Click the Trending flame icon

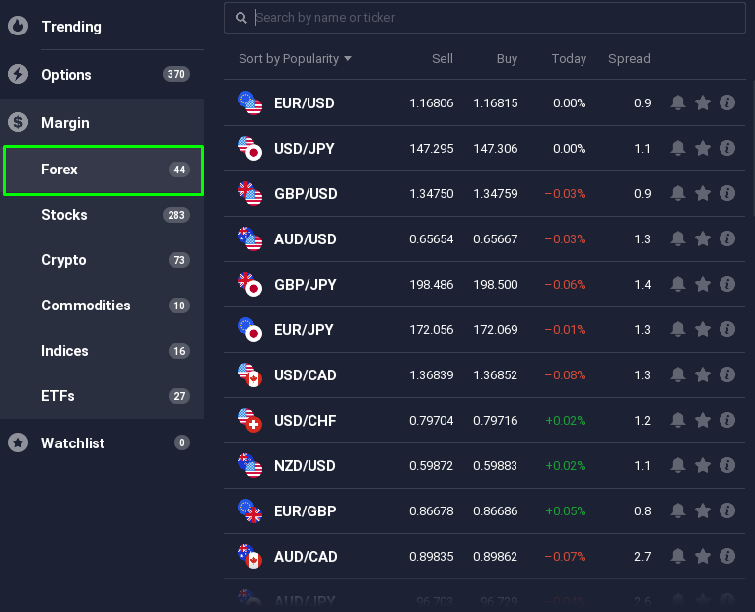[18, 27]
